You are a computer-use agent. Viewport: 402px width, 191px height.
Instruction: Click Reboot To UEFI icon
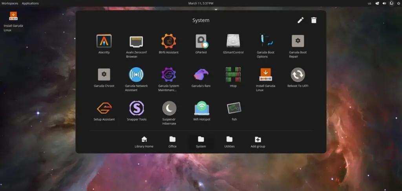[x=298, y=75]
